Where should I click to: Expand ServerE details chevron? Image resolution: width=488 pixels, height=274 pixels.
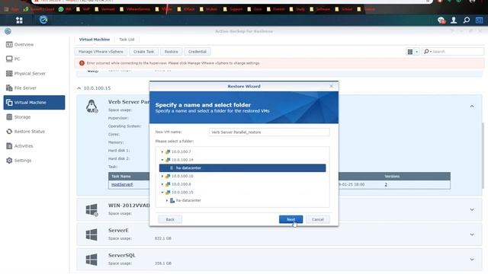pos(472,234)
